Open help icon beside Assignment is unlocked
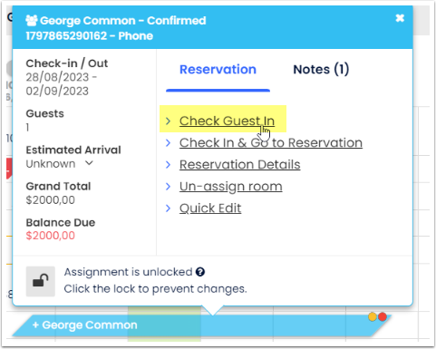The width and height of the screenshot is (436, 349). point(200,272)
